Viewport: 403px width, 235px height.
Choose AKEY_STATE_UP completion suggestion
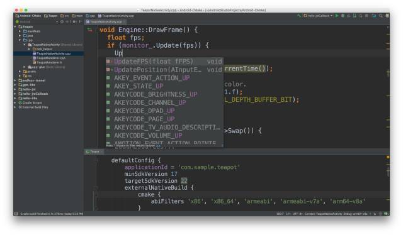pos(164,86)
